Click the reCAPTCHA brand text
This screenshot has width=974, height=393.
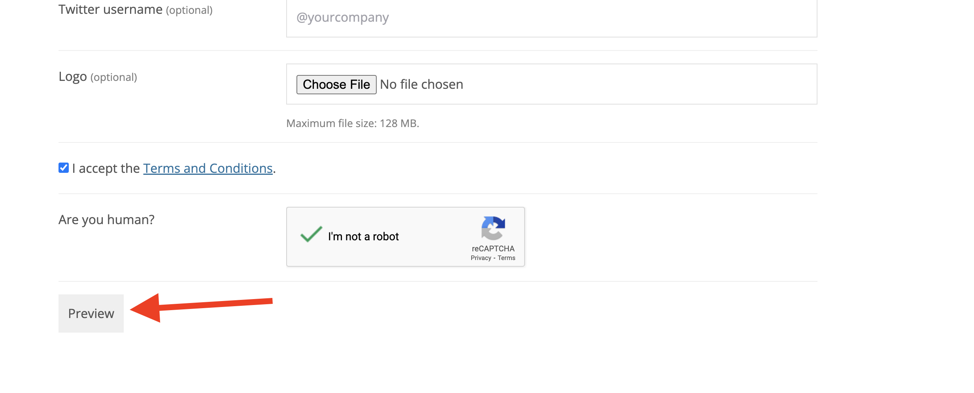[493, 249]
